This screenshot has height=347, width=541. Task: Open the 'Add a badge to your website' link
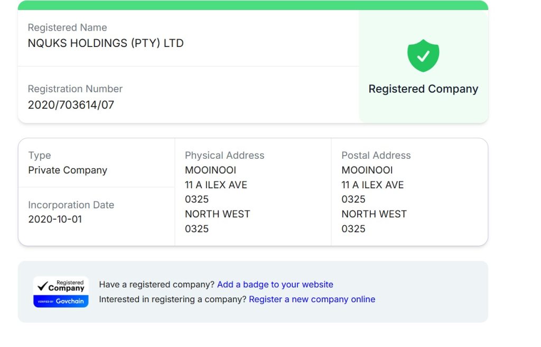click(275, 285)
